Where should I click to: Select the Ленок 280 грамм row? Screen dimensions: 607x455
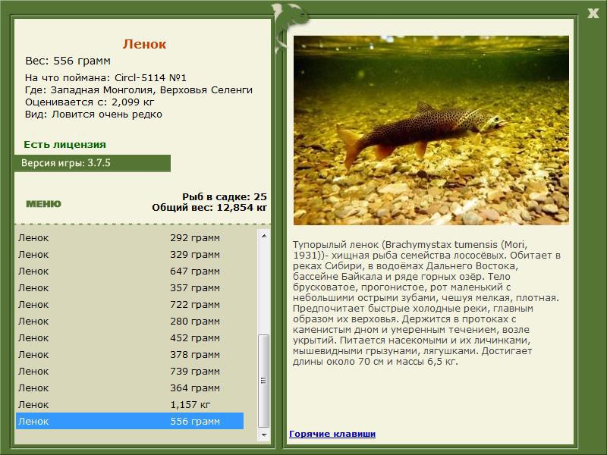130,321
